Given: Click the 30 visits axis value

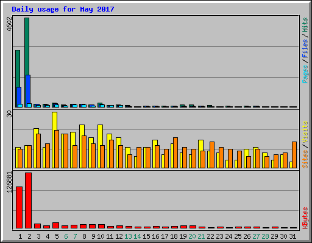Looking at the screenshot, I should pos(9,114).
